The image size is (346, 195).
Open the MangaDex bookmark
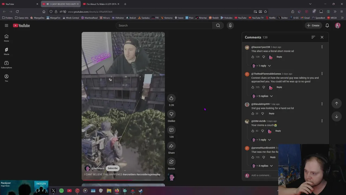pyautogui.click(x=37, y=18)
